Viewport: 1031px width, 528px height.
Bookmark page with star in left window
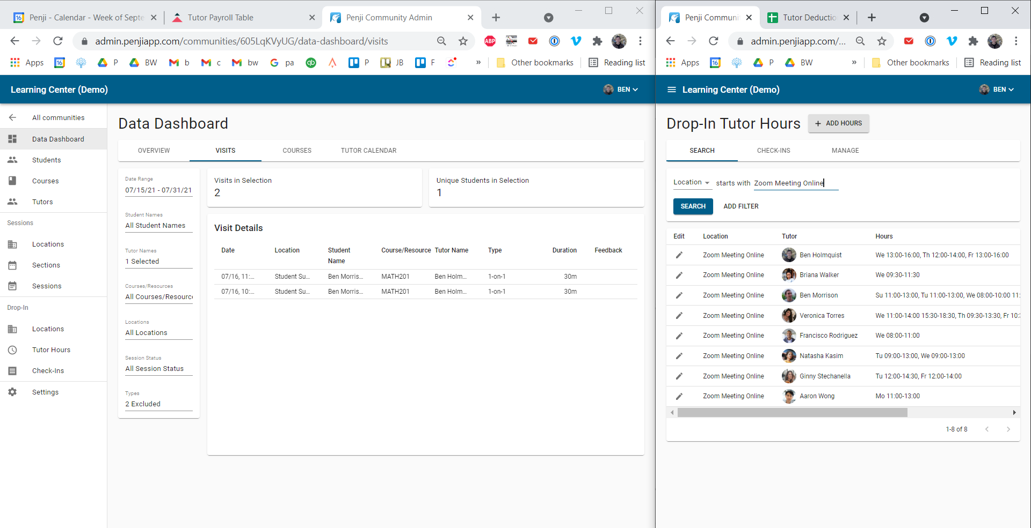tap(463, 41)
